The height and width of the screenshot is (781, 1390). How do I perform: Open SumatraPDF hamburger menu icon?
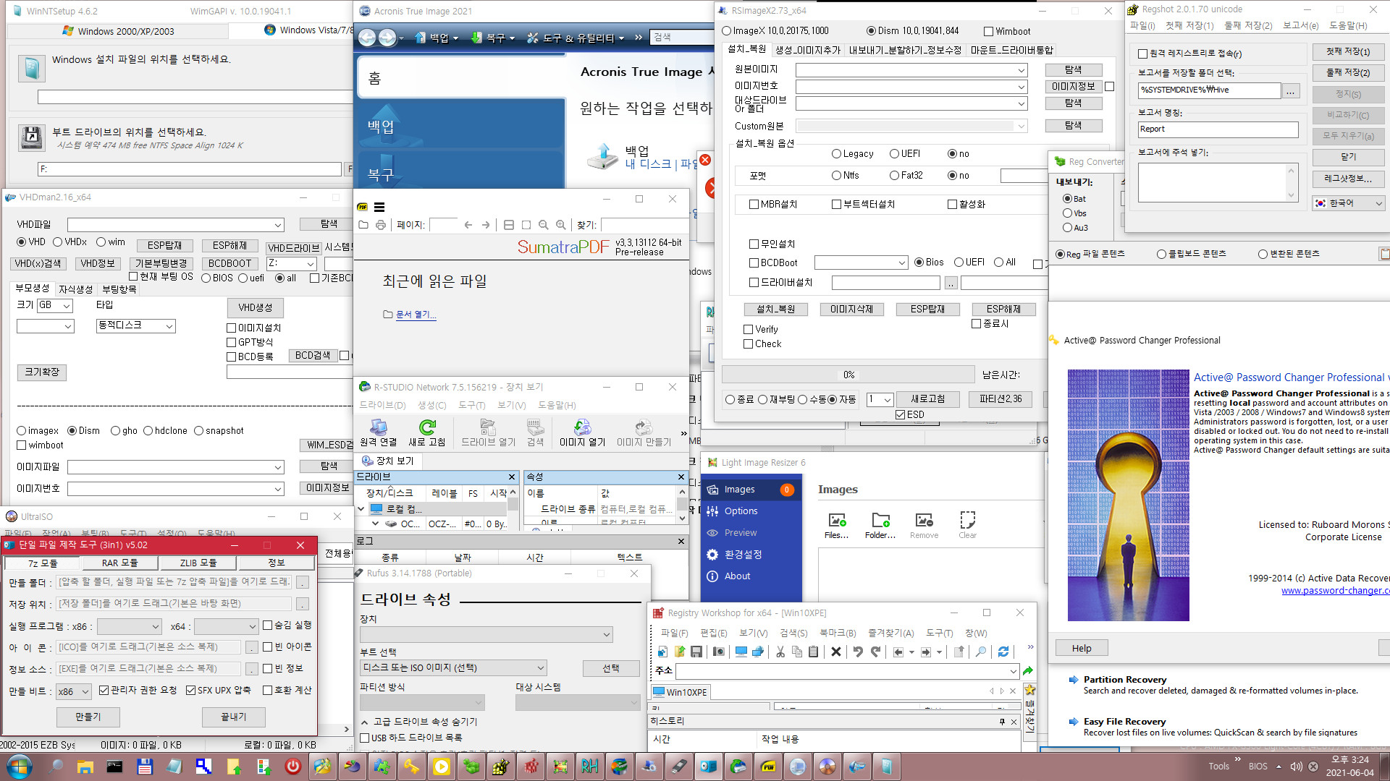click(x=379, y=207)
